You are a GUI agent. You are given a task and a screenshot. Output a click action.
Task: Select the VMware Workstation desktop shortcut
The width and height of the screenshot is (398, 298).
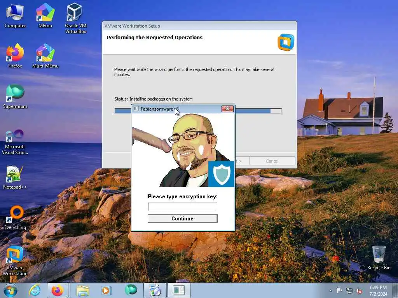coord(15,261)
